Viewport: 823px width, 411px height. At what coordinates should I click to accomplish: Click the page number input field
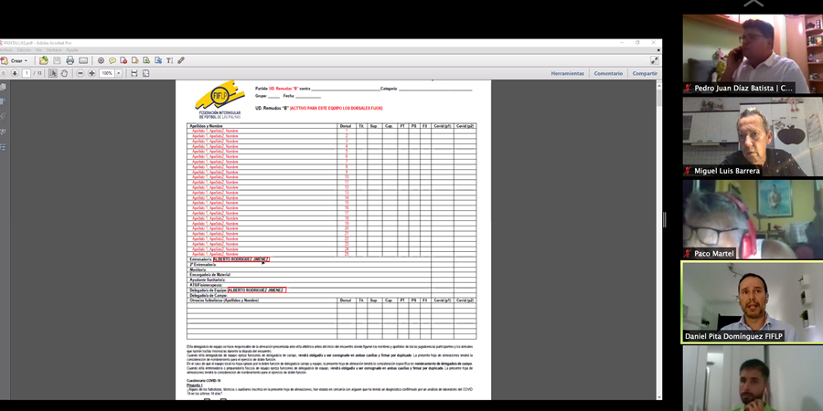coord(27,73)
